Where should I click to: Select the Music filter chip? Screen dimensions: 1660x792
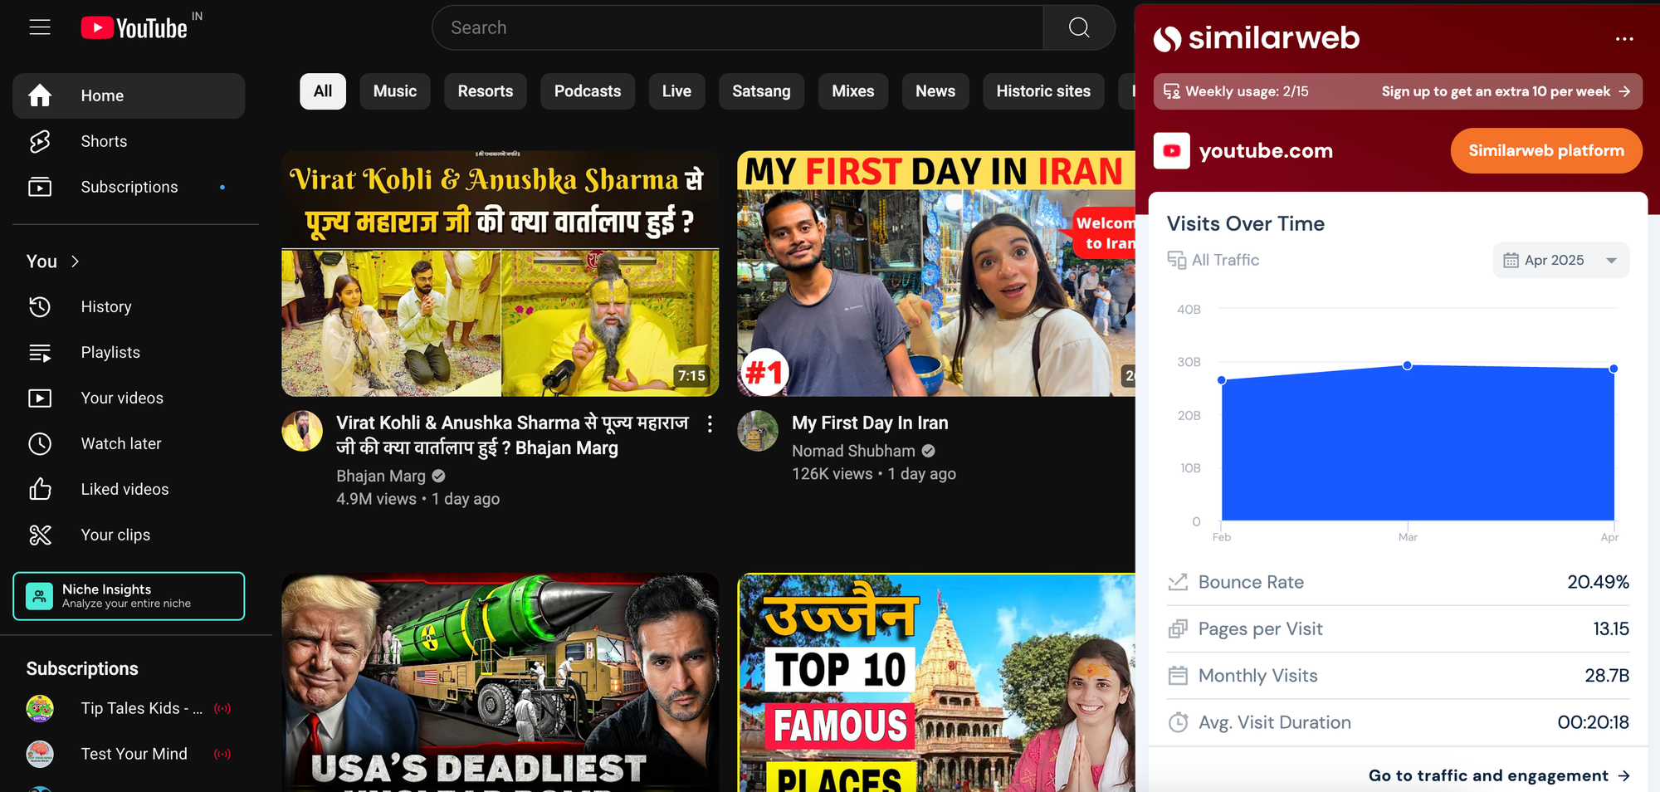tap(394, 91)
